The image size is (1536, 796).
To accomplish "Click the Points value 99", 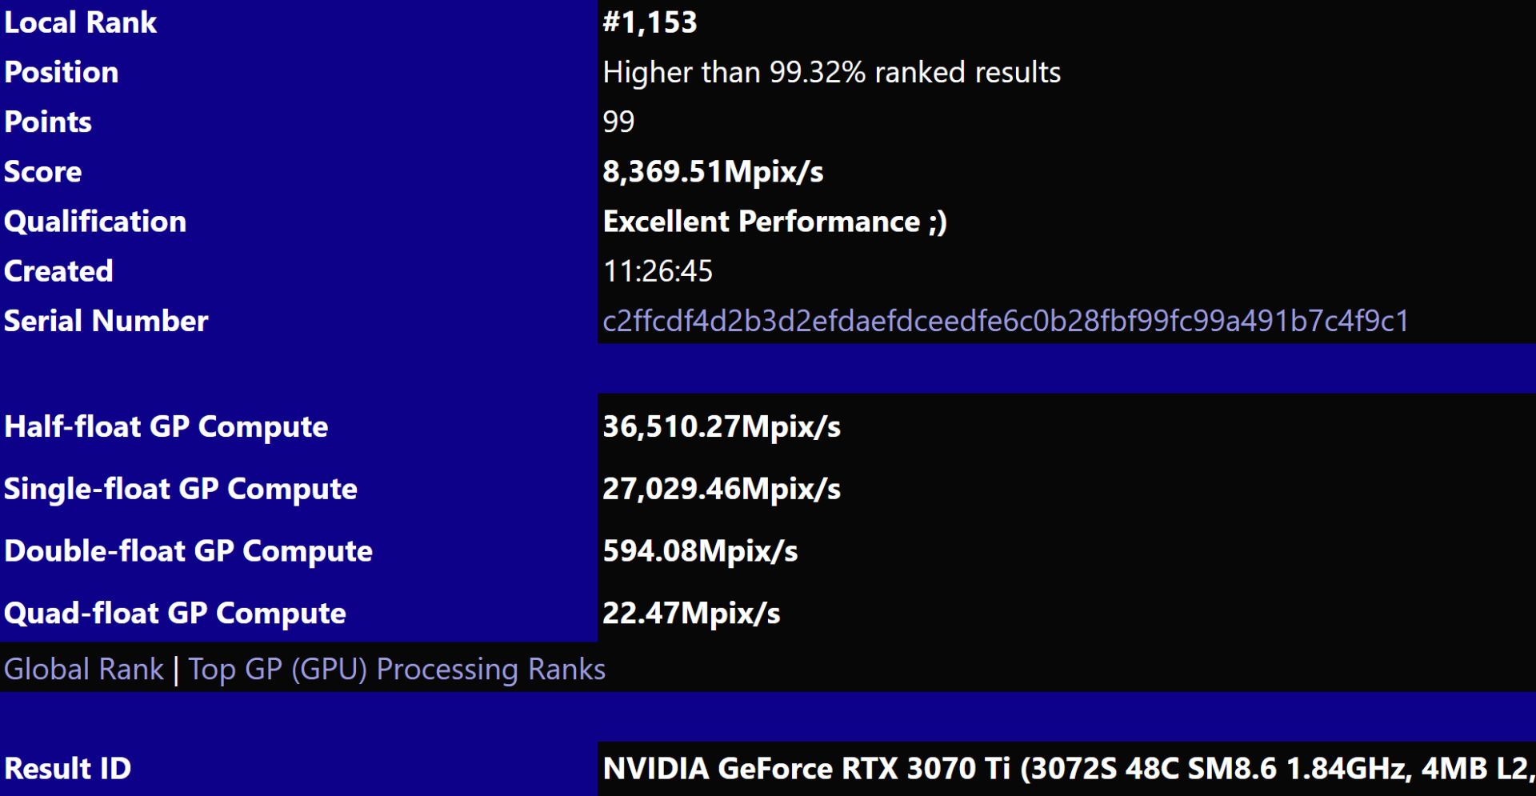I will click(616, 122).
